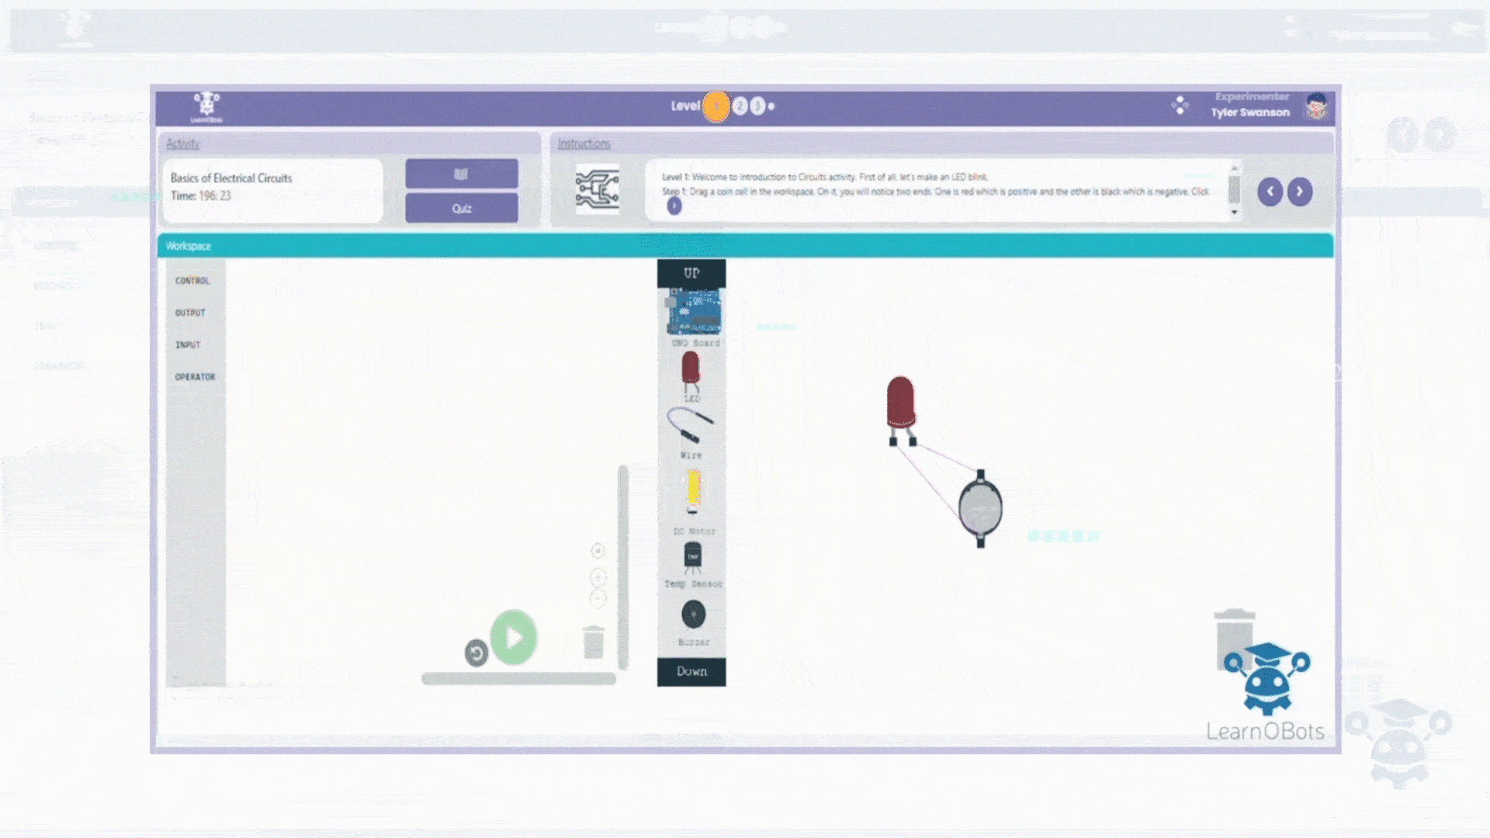This screenshot has width=1490, height=838.
Task: Select the Wire component
Action: (690, 425)
